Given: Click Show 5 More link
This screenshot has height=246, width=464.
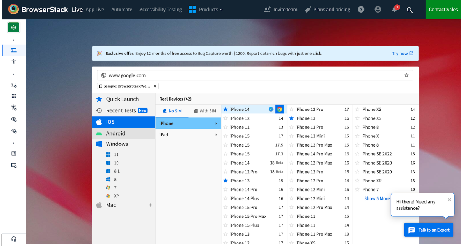Looking at the screenshot, I should 377,198.
